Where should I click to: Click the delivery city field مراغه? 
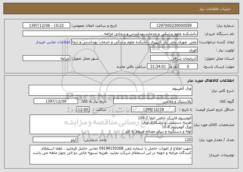point(46,58)
